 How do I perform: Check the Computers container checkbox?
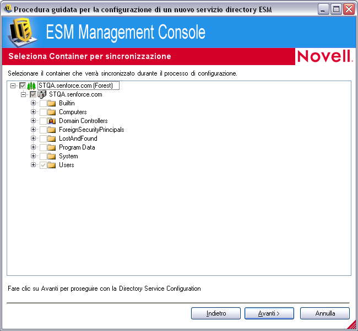click(x=43, y=112)
